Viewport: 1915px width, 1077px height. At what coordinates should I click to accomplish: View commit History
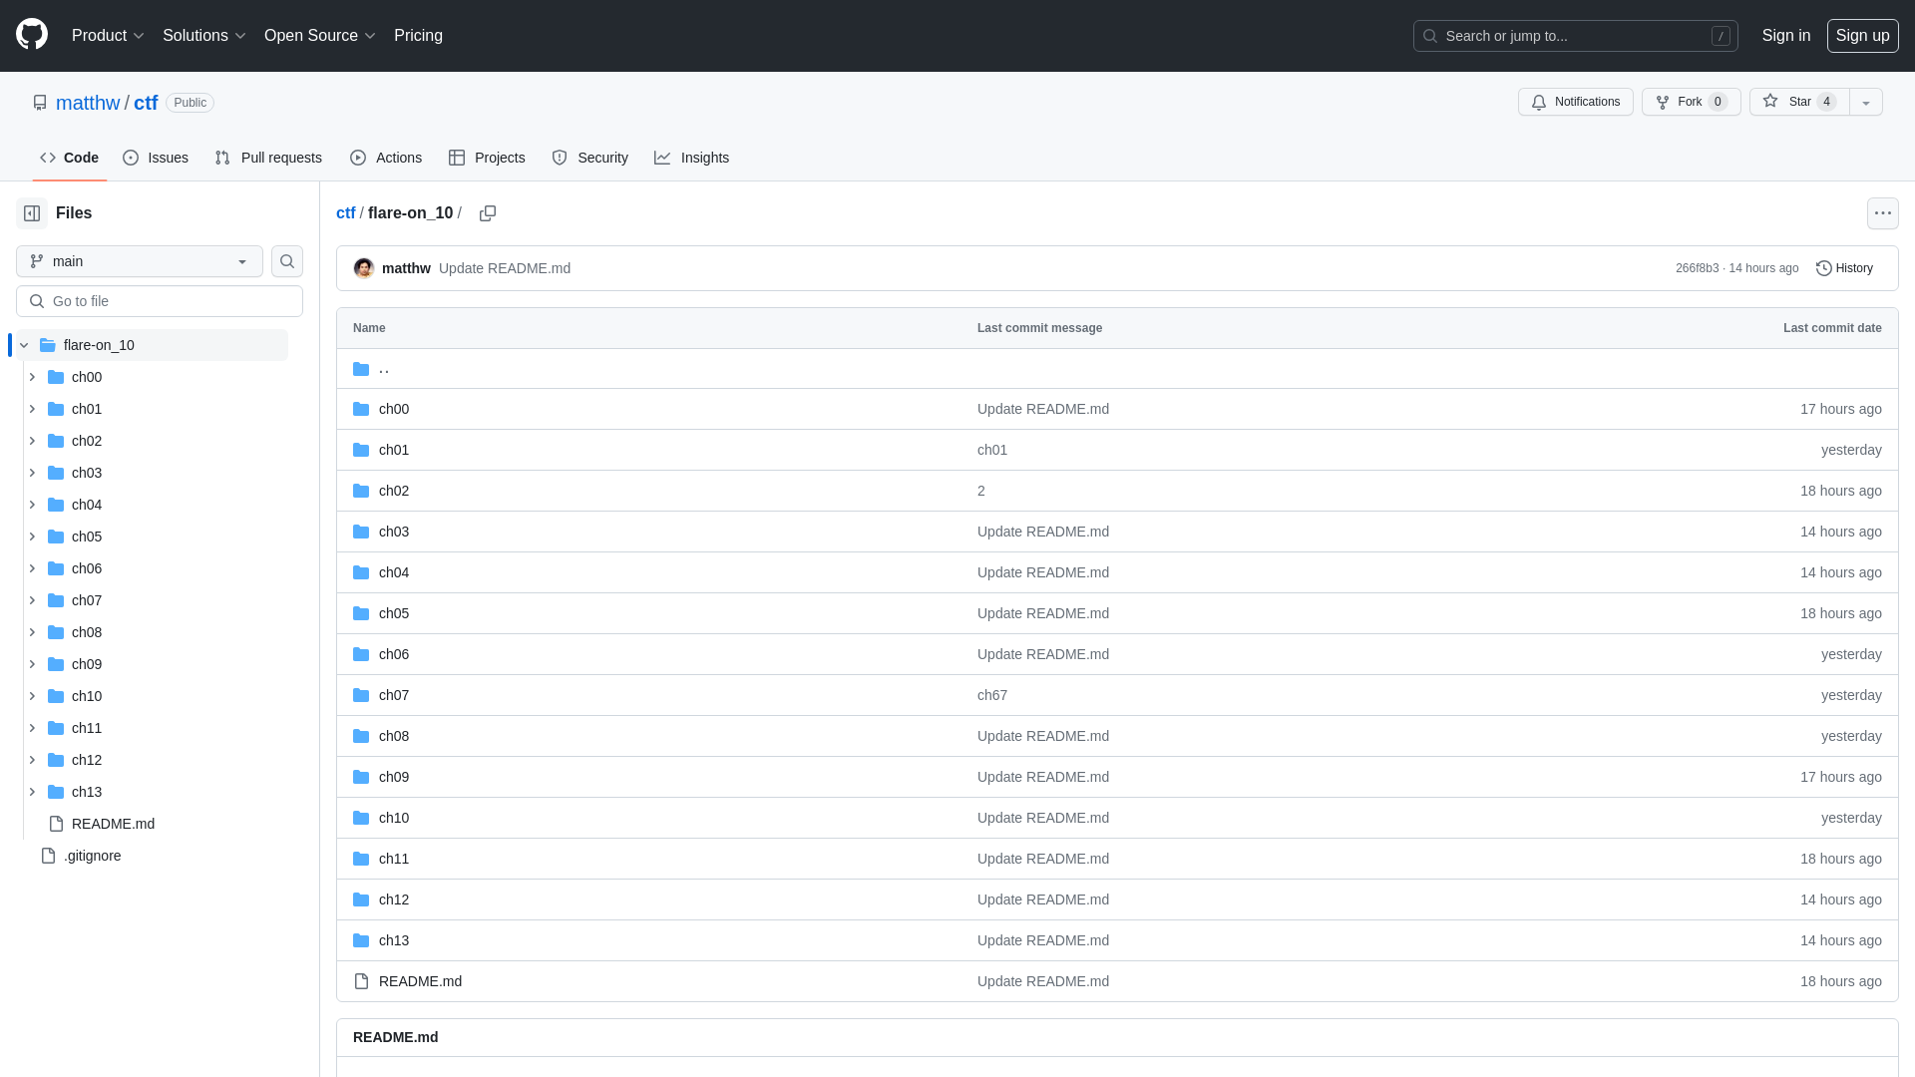[x=1844, y=268]
